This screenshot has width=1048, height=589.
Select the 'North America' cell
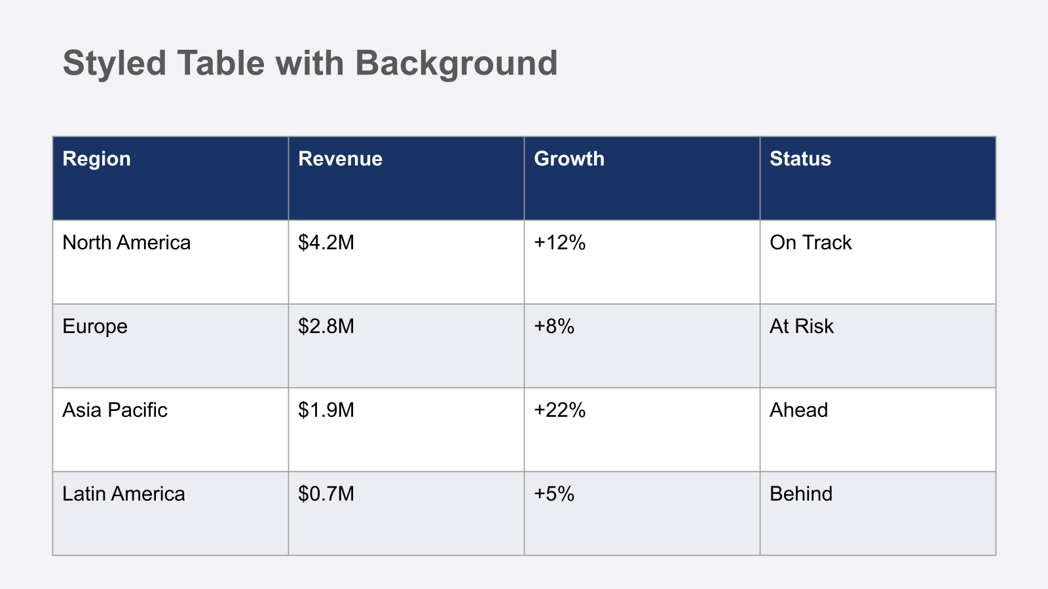pos(170,262)
